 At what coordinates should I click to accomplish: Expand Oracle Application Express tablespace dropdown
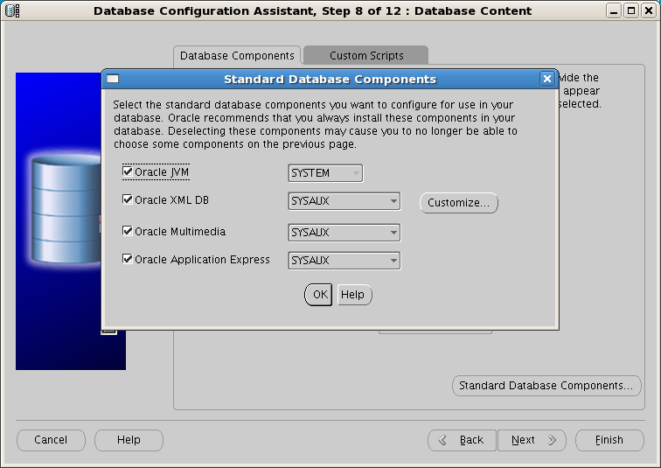(x=344, y=261)
